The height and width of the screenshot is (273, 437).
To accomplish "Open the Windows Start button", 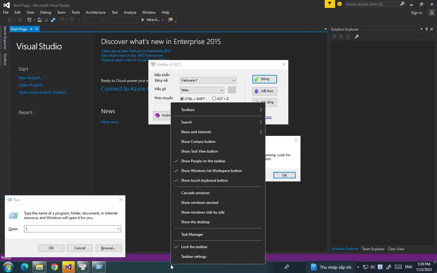I will click(x=8, y=267).
